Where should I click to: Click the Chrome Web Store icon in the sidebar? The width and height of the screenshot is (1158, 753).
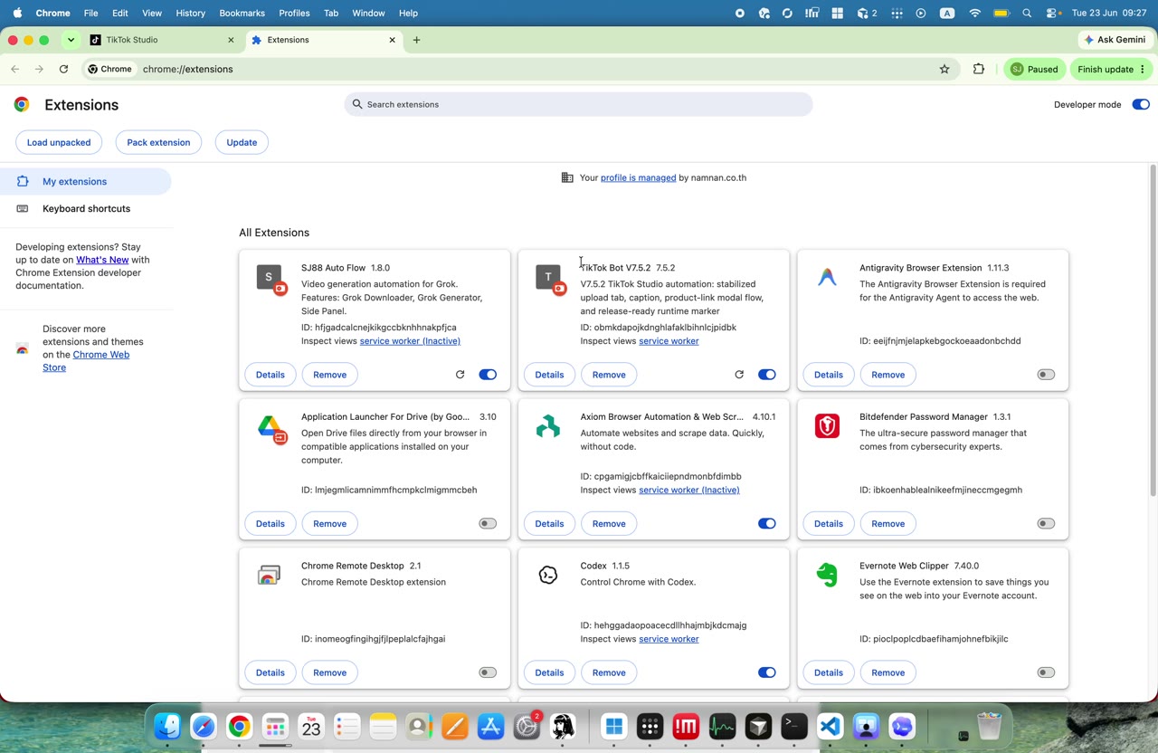click(x=23, y=348)
